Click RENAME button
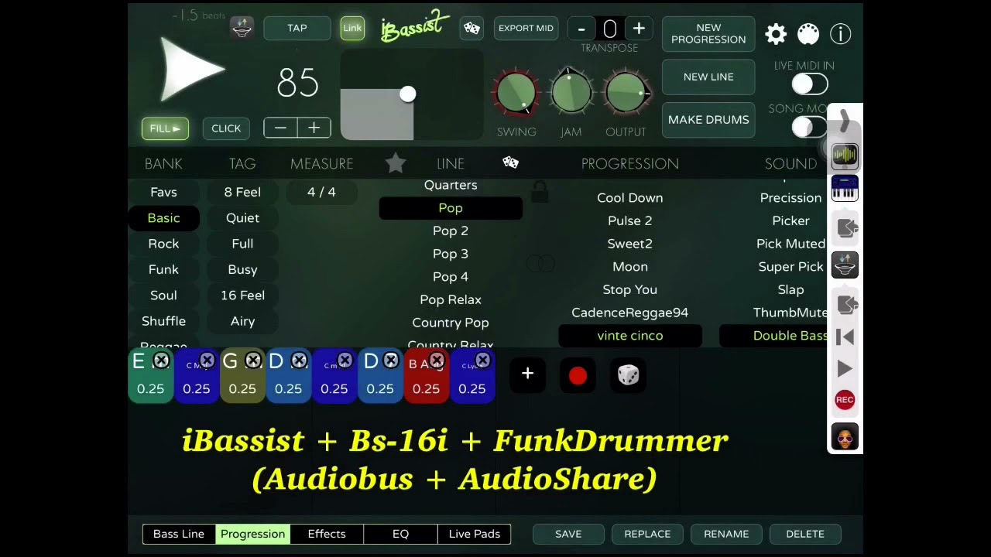Image resolution: width=991 pixels, height=557 pixels. pyautogui.click(x=726, y=534)
